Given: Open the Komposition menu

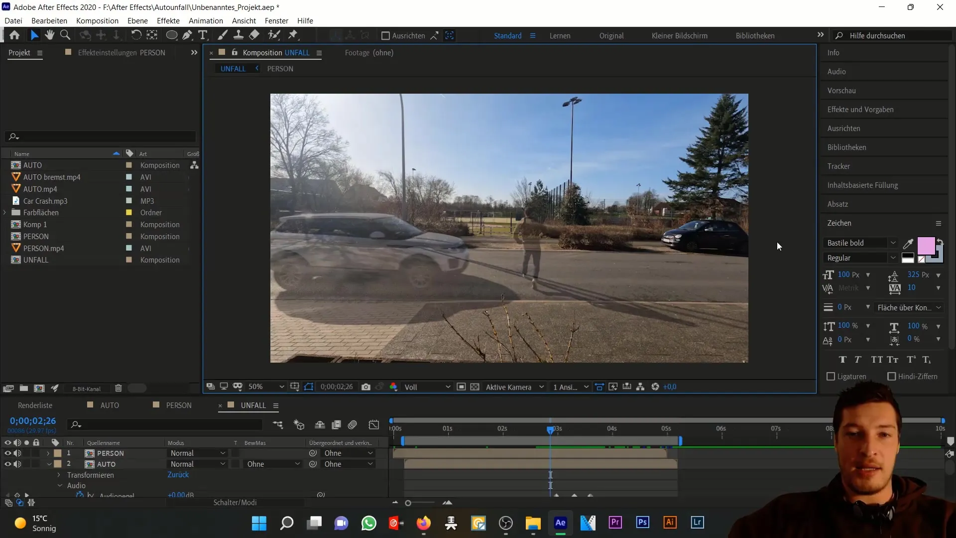Looking at the screenshot, I should [97, 20].
